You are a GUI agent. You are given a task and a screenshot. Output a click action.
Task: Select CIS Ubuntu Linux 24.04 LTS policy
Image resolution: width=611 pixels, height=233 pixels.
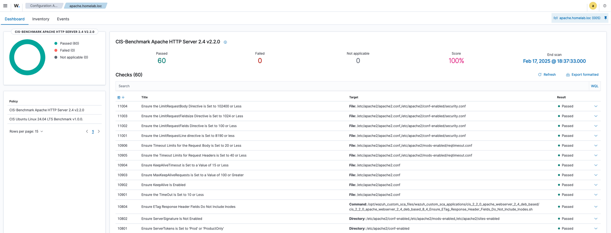coord(55,119)
